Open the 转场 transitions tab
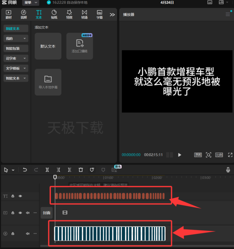Viewport: 234px width, 249px height. [84, 14]
